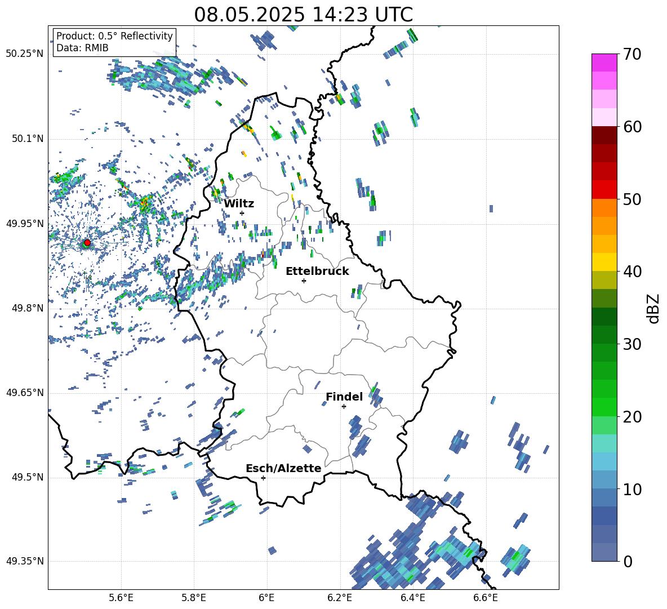The image size is (667, 609).
Task: Pick the orange swatch below 50 dBZ
Action: (604, 207)
